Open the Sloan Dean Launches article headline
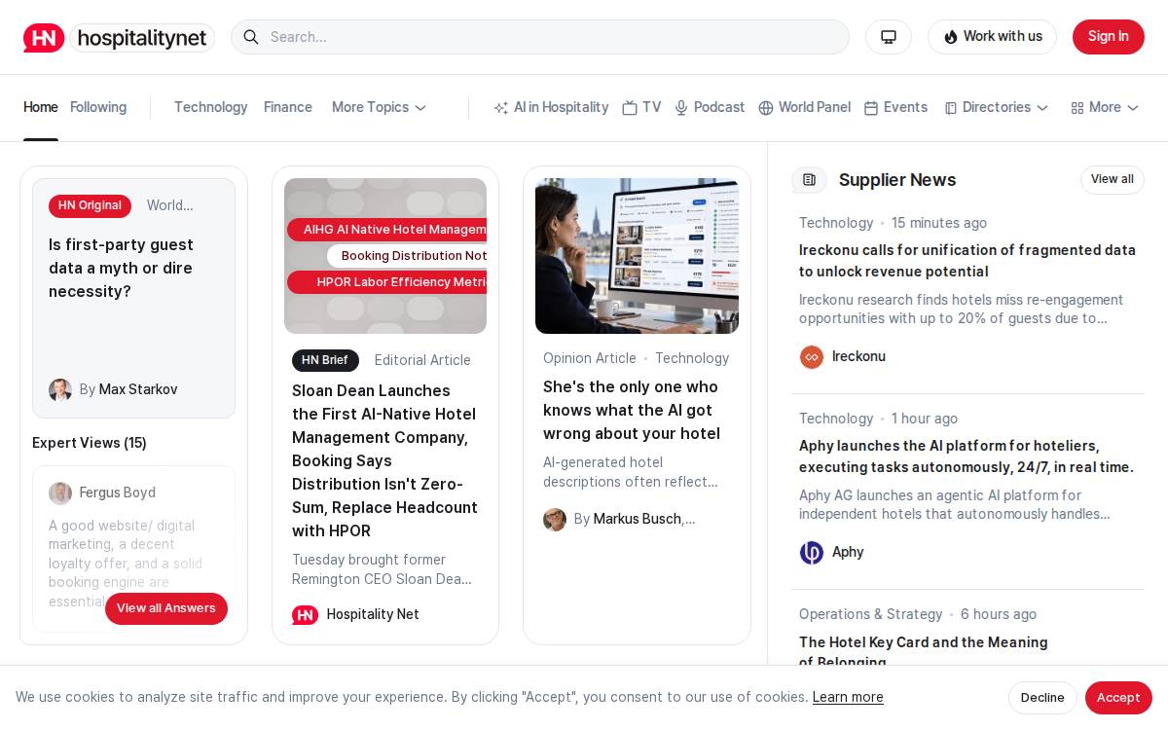This screenshot has width=1168, height=730. [385, 461]
